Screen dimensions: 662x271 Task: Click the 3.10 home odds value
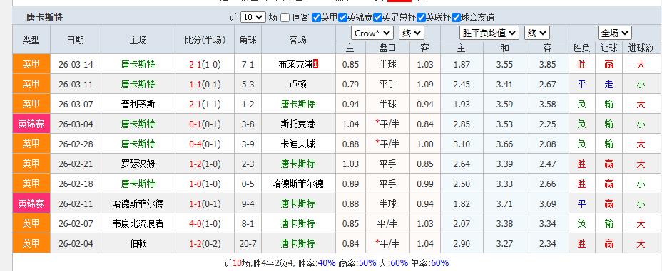click(462, 144)
